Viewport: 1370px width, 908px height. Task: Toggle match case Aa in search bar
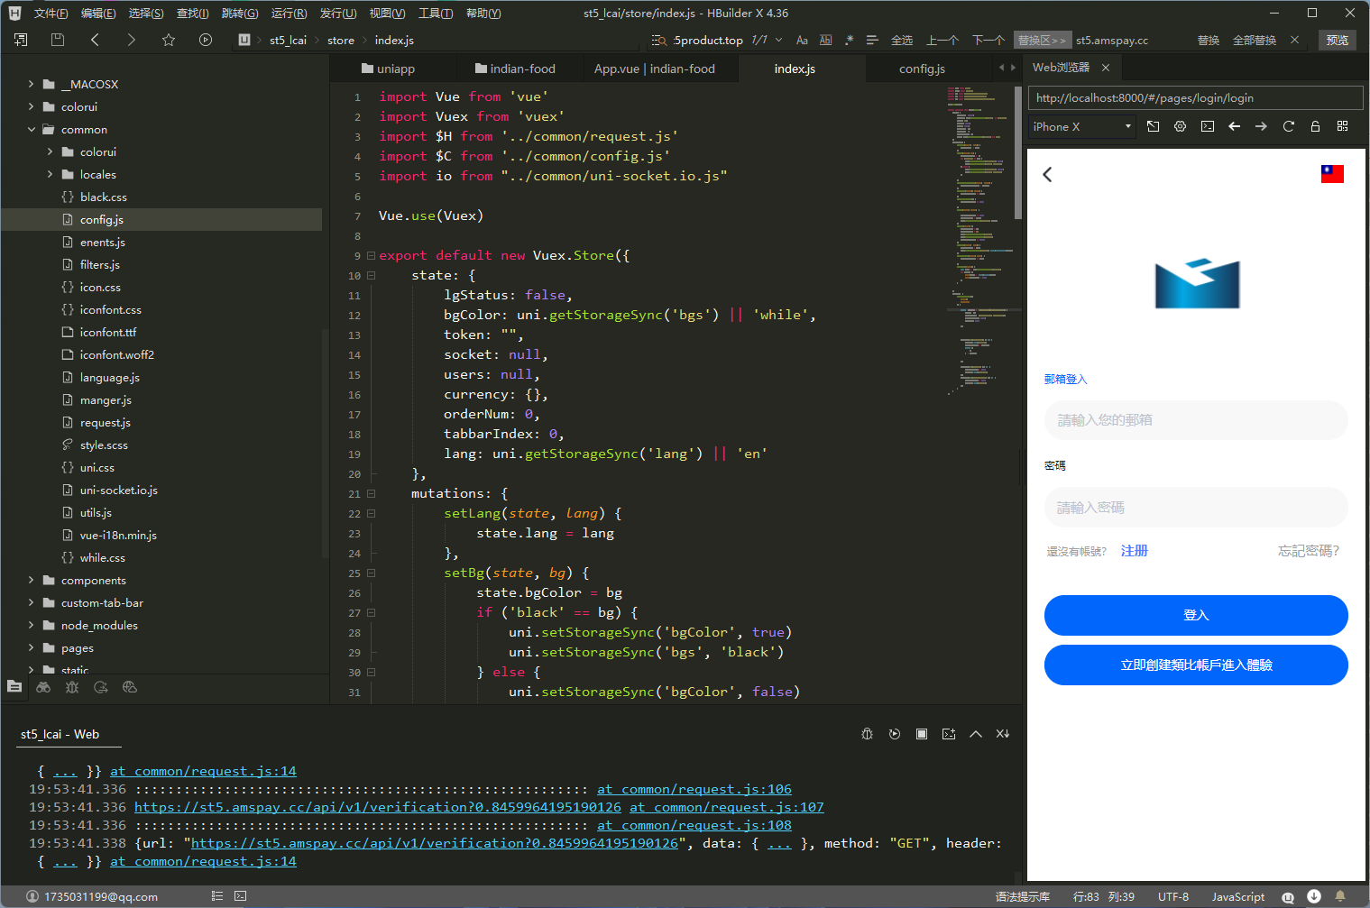point(802,41)
